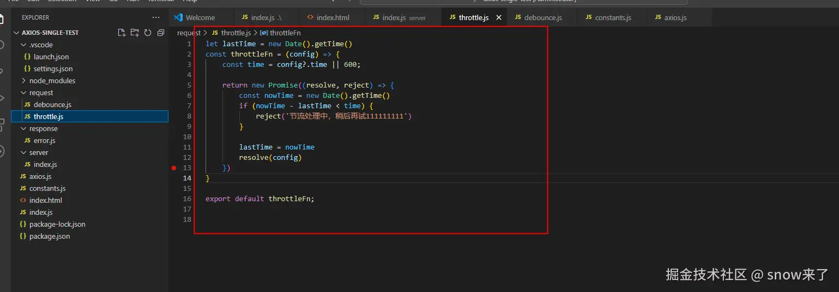This screenshot has width=839, height=292.
Task: Click line number 16 in the gutter
Action: coord(187,199)
